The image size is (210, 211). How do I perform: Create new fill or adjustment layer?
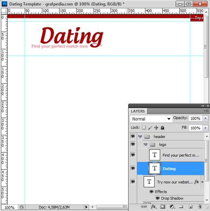(x=173, y=207)
